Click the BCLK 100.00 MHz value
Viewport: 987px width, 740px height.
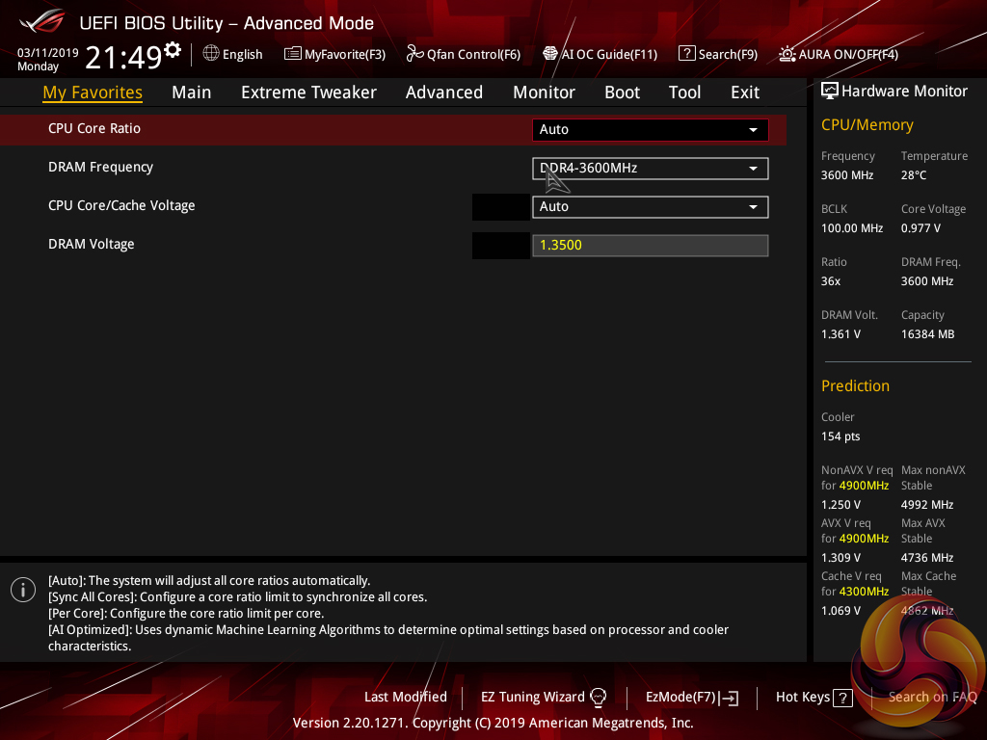[x=852, y=228]
